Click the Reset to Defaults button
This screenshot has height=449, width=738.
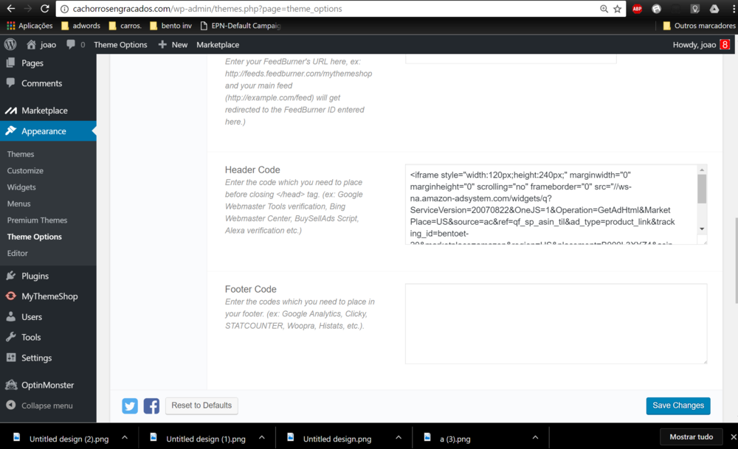(201, 406)
